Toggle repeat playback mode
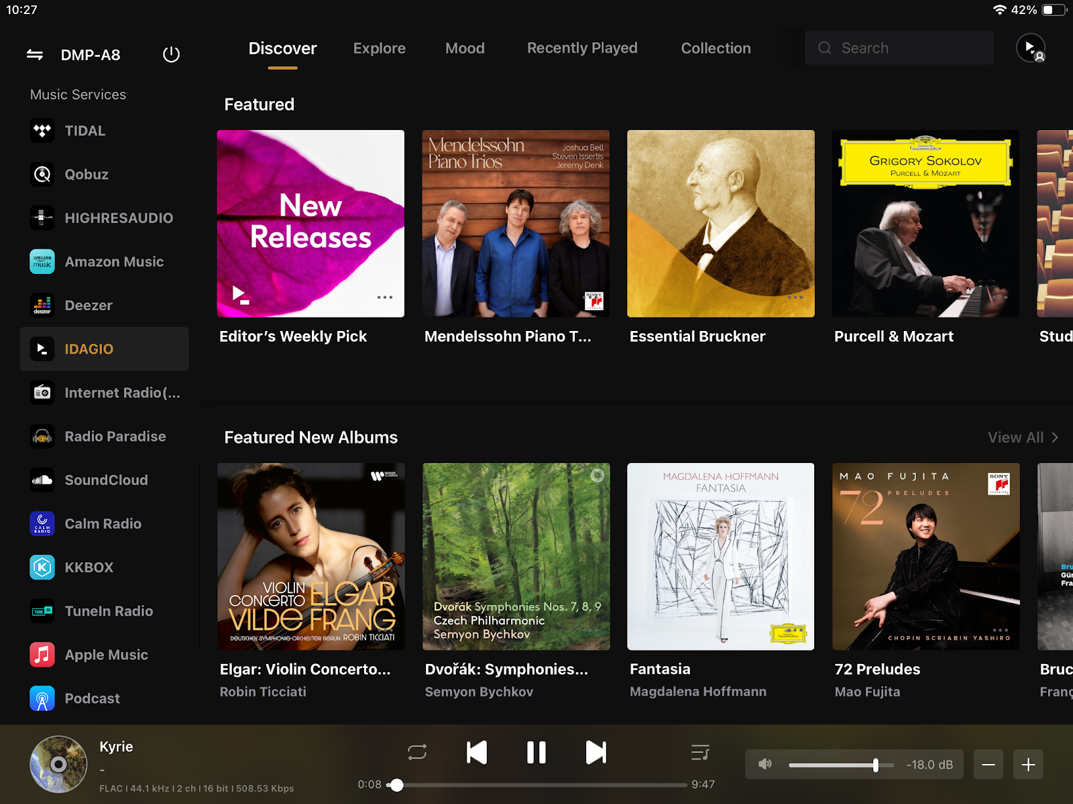Viewport: 1073px width, 804px height. [417, 752]
